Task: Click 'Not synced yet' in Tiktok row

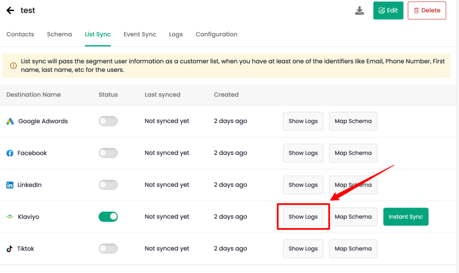Action: tap(167, 248)
